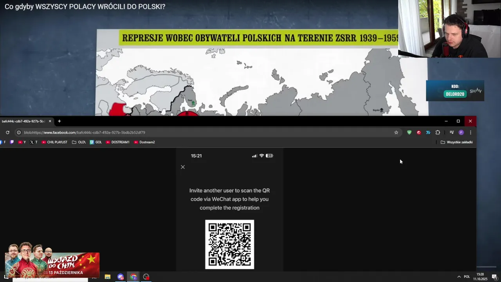Open the red circular extension icon

[419, 132]
